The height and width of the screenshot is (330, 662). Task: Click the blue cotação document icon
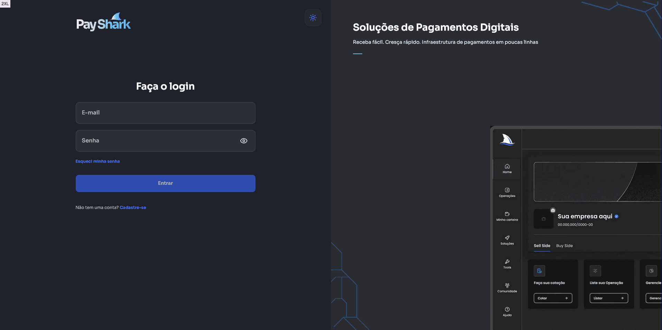click(x=539, y=271)
